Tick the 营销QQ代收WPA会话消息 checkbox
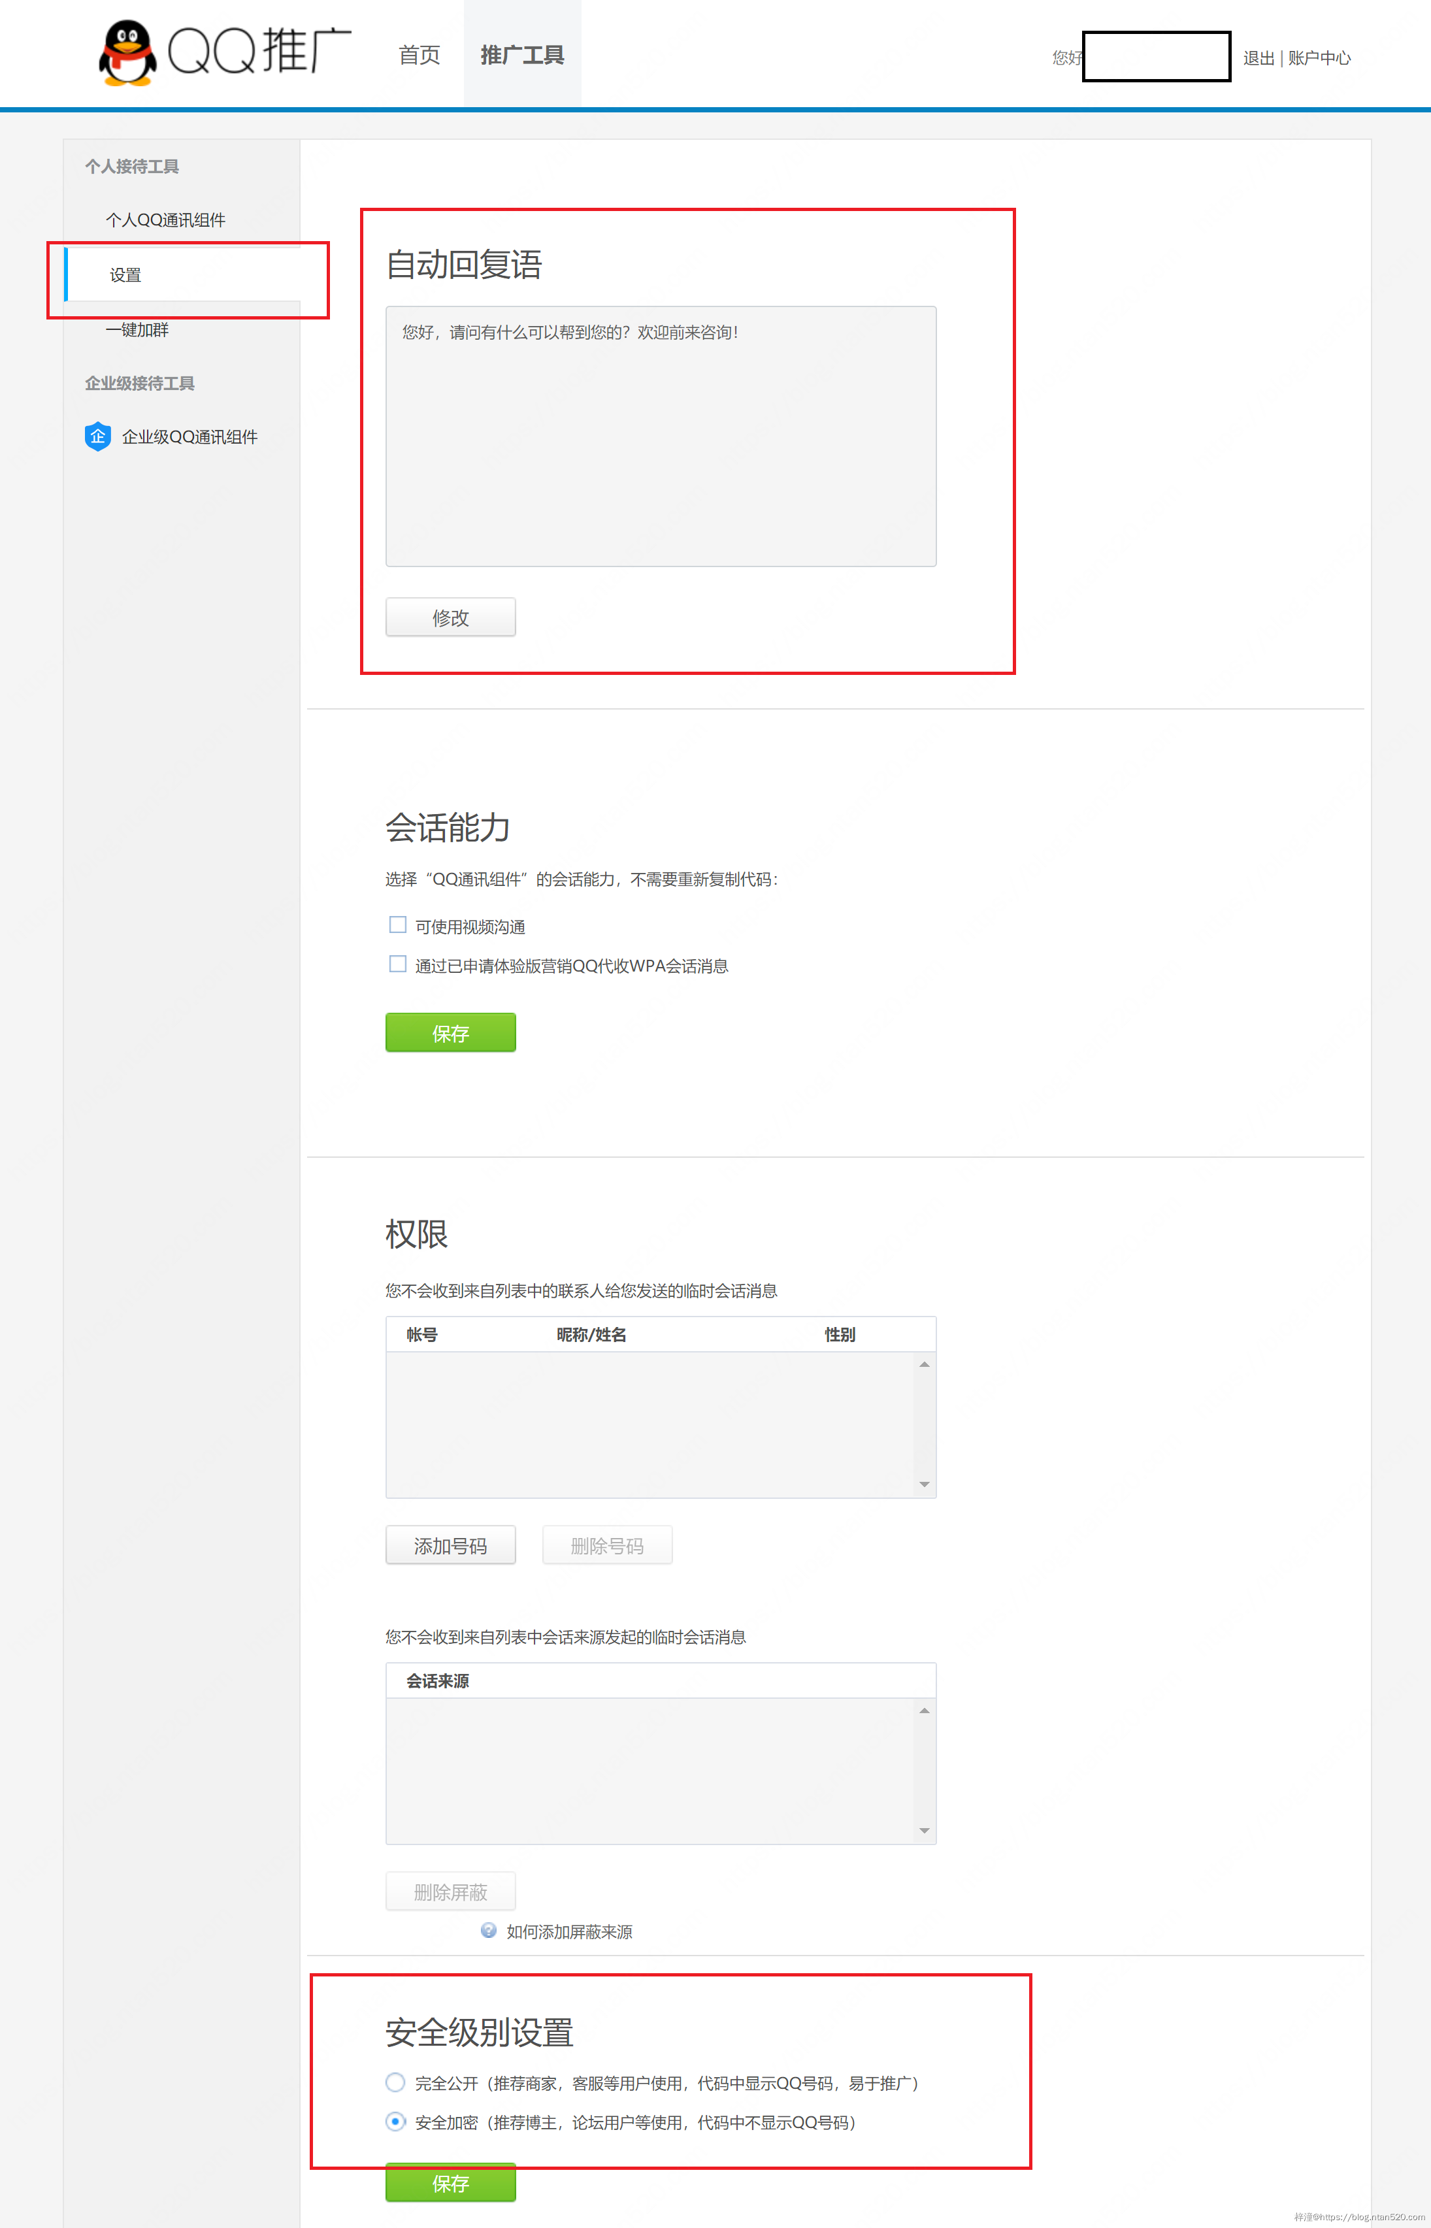 [x=398, y=964]
